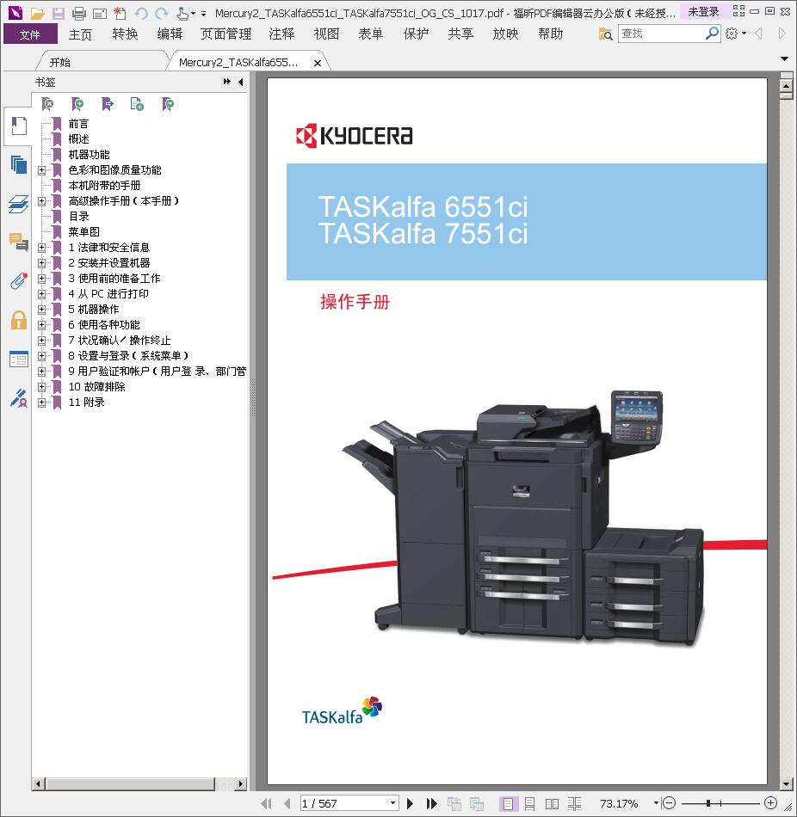The width and height of the screenshot is (797, 817).
Task: Click the zoom out minus button
Action: (x=669, y=803)
